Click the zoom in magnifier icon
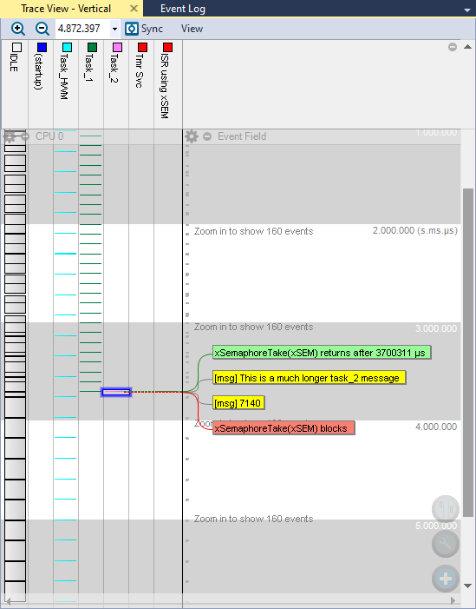 [18, 29]
